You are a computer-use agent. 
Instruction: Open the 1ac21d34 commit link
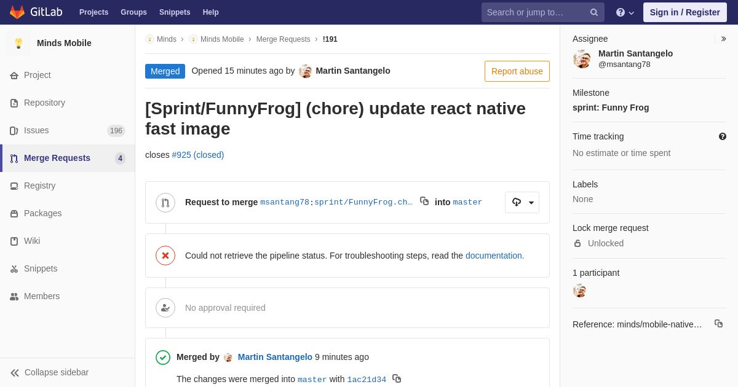367,380
